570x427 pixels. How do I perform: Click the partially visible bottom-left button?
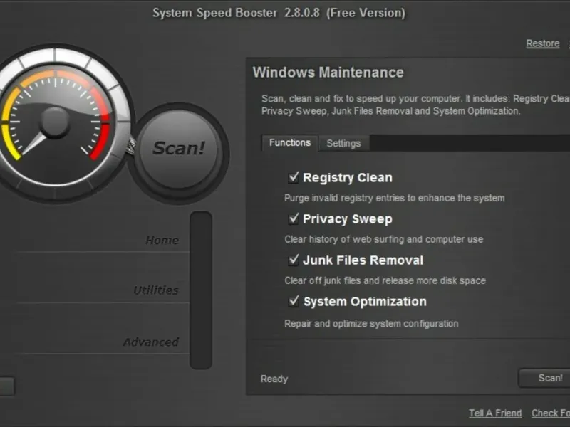click(6, 386)
